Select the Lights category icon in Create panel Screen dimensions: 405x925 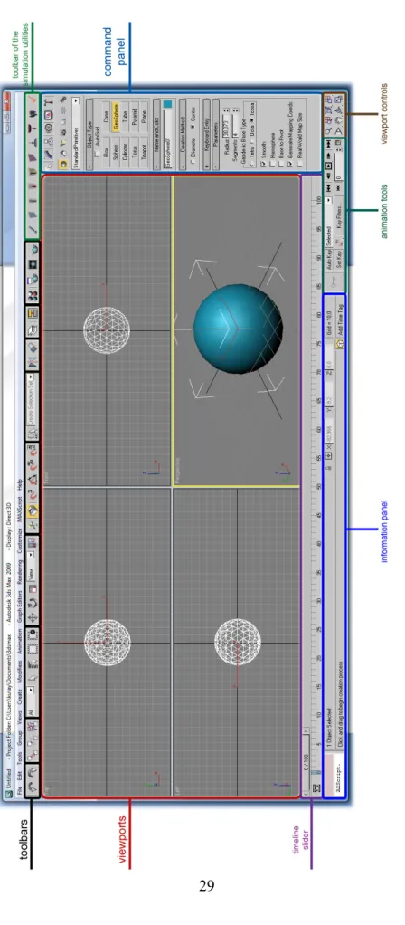coord(63,142)
